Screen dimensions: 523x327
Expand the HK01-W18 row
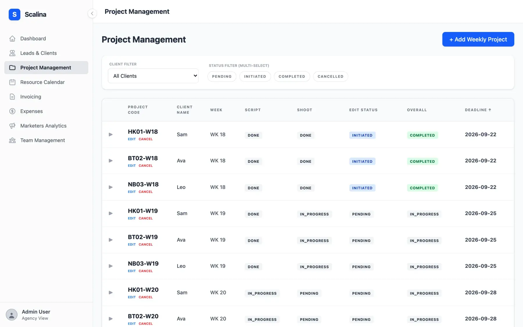110,134
